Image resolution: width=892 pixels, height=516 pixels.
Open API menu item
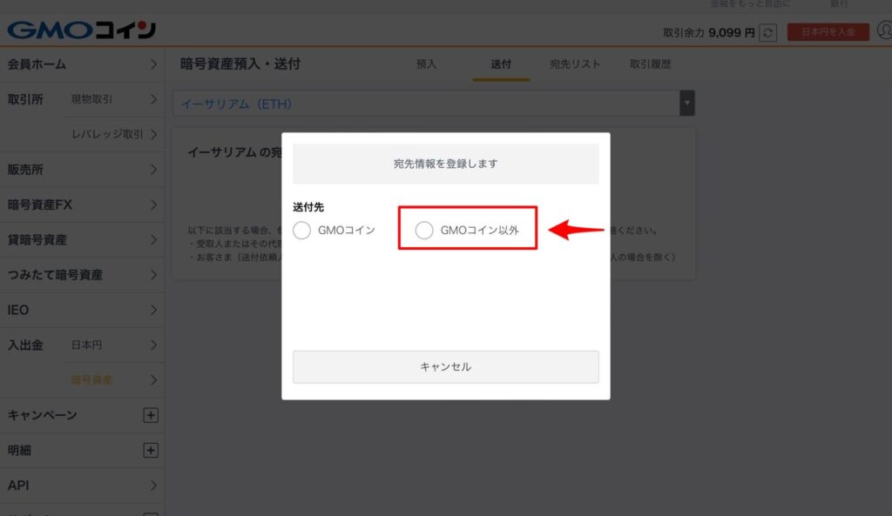coord(82,486)
